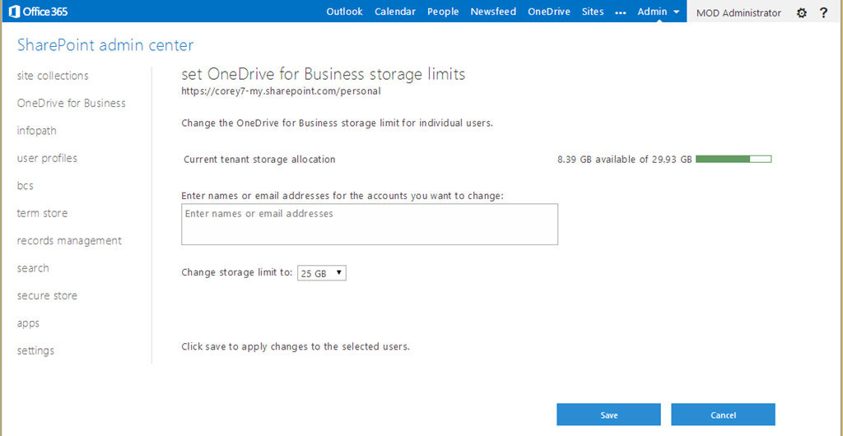The image size is (843, 436).
Task: Open site collections in sidebar
Action: pos(53,76)
